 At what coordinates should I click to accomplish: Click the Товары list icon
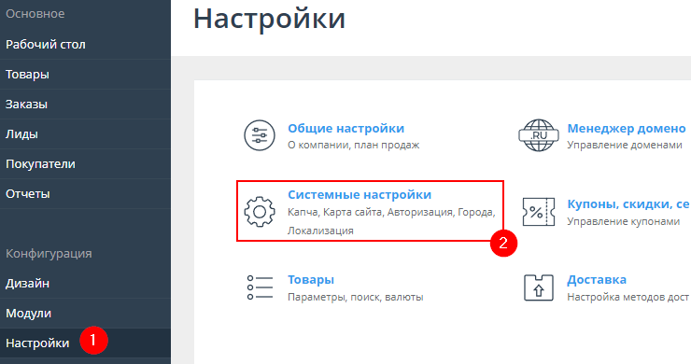260,287
